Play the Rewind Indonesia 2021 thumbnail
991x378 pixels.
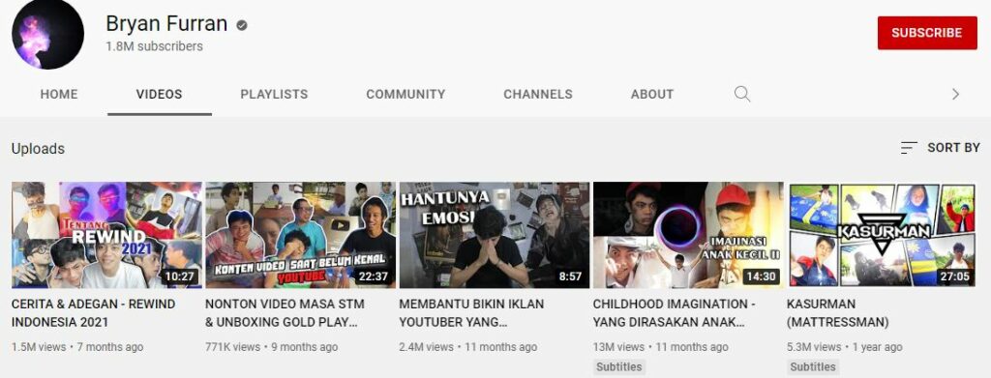[x=106, y=235]
